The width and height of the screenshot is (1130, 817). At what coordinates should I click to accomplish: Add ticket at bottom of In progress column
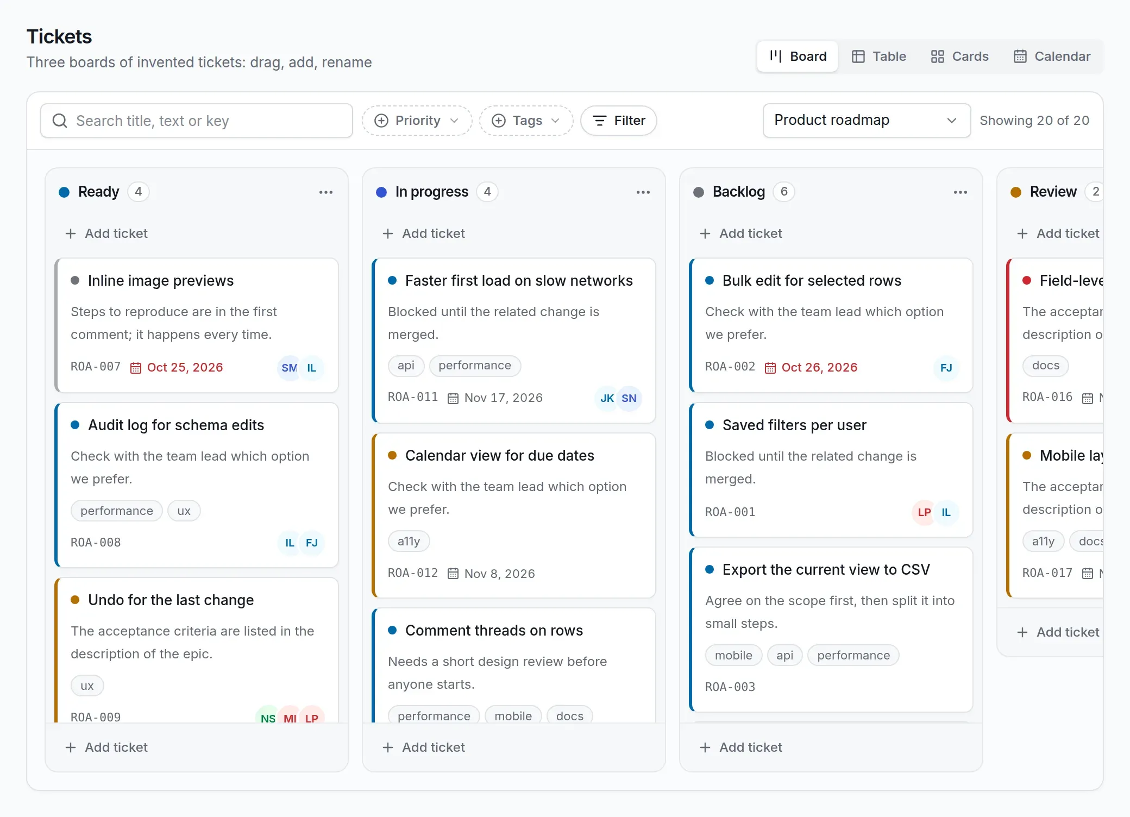(424, 747)
